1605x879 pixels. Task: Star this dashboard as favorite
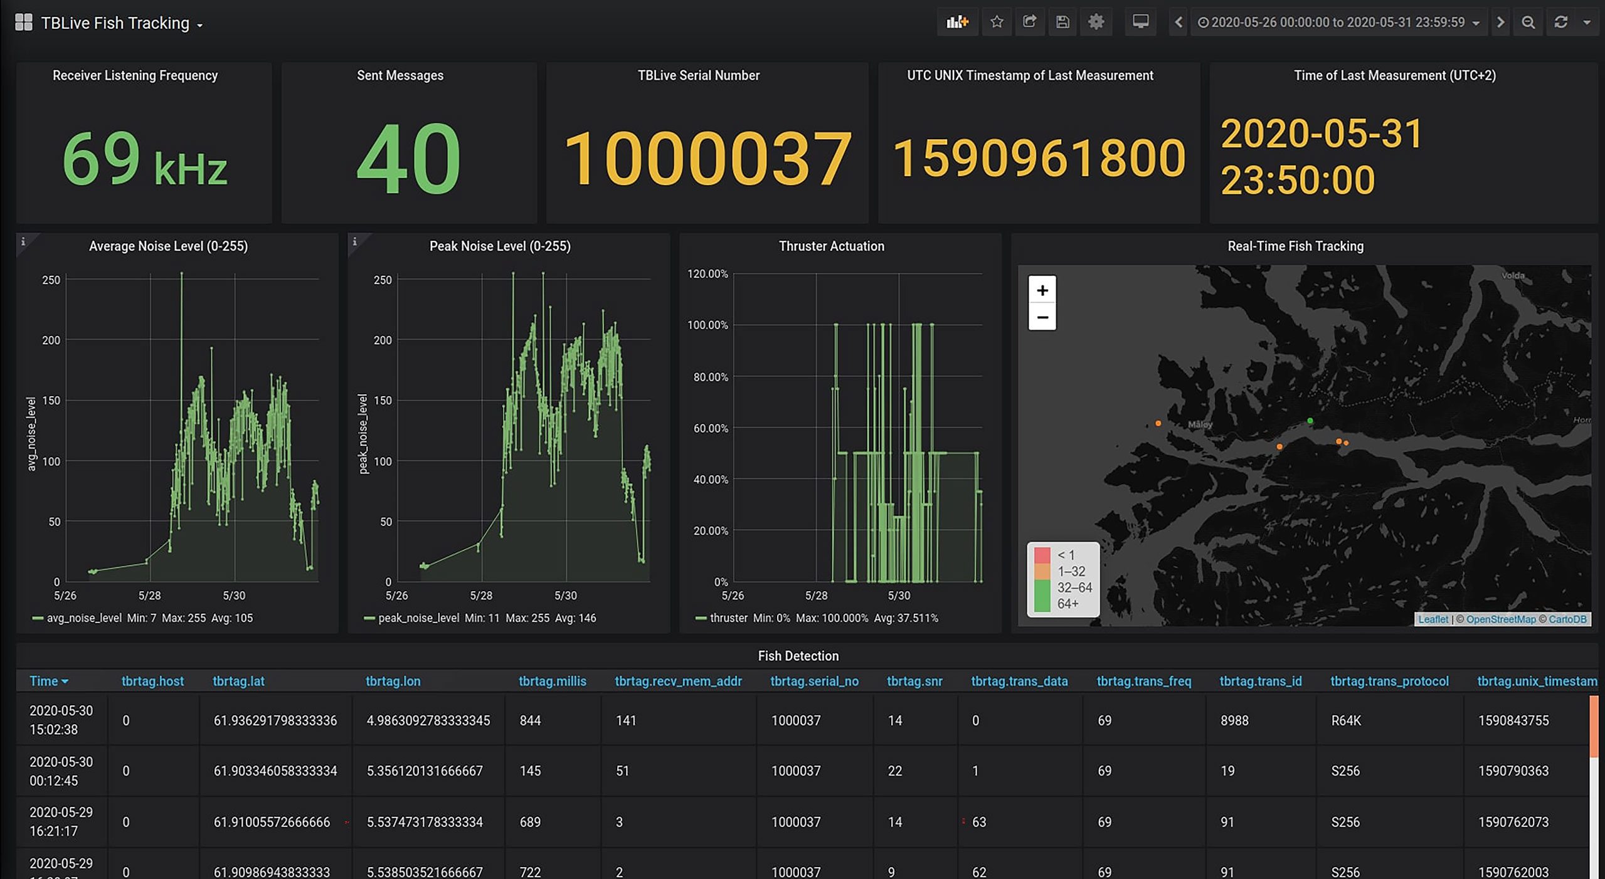[997, 22]
